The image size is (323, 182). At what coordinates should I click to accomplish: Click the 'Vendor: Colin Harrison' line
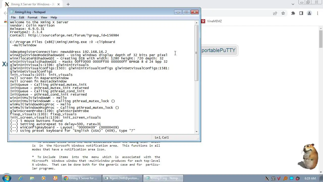[32, 26]
